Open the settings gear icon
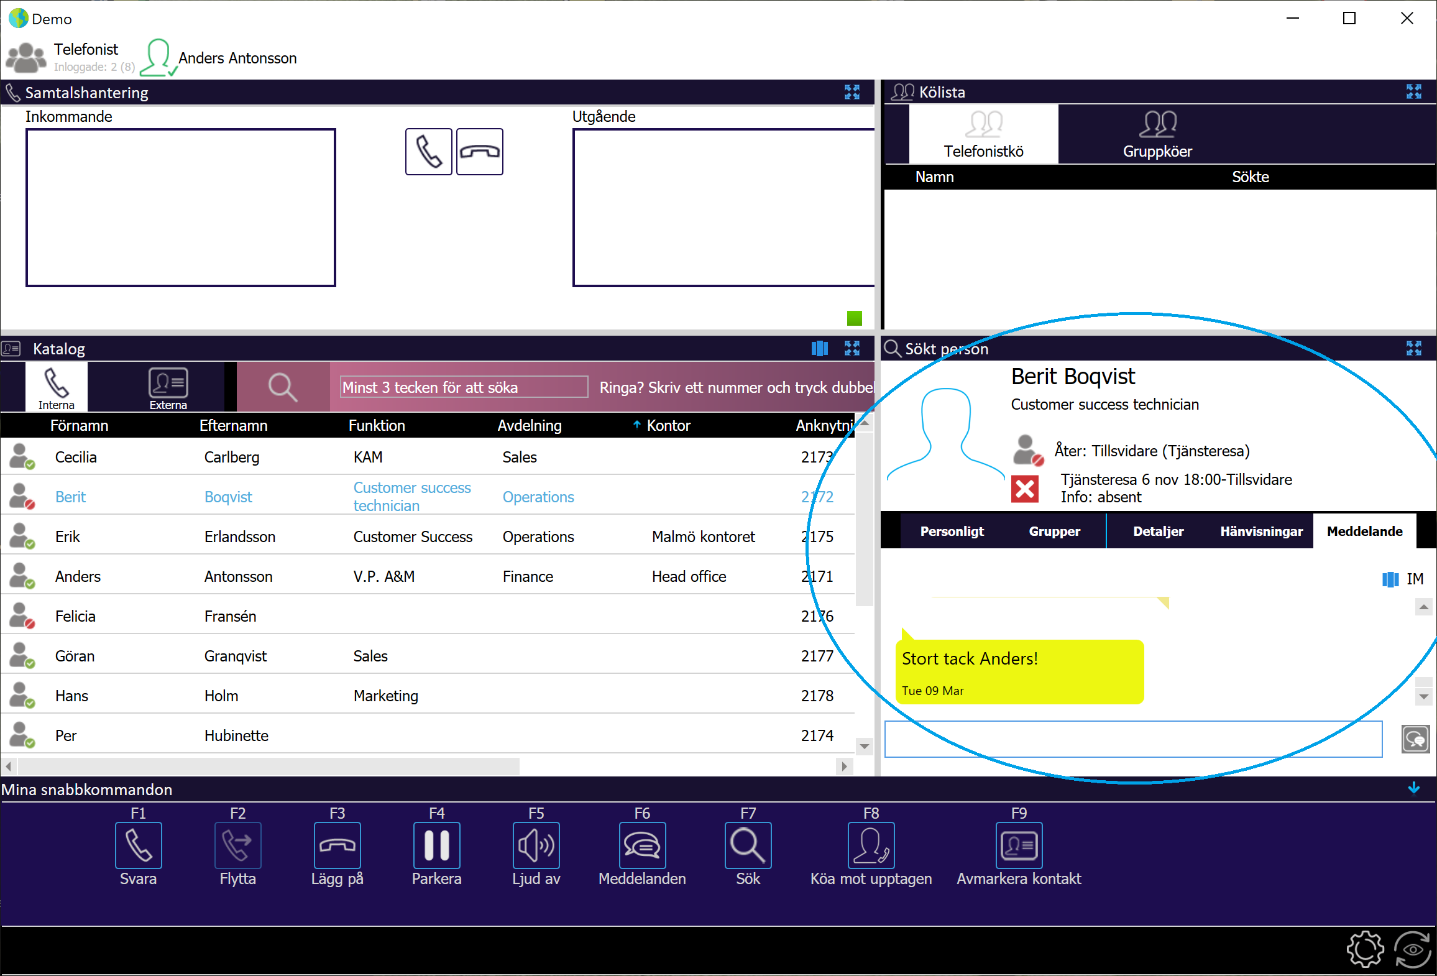The width and height of the screenshot is (1437, 976). [1365, 949]
